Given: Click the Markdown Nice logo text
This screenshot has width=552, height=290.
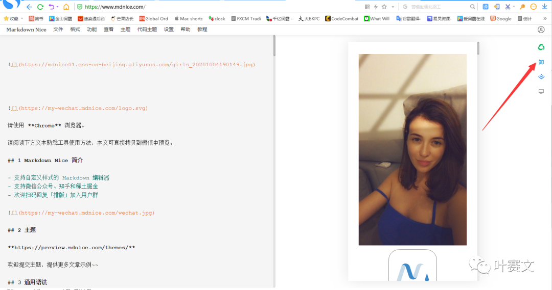Looking at the screenshot, I should tap(27, 30).
